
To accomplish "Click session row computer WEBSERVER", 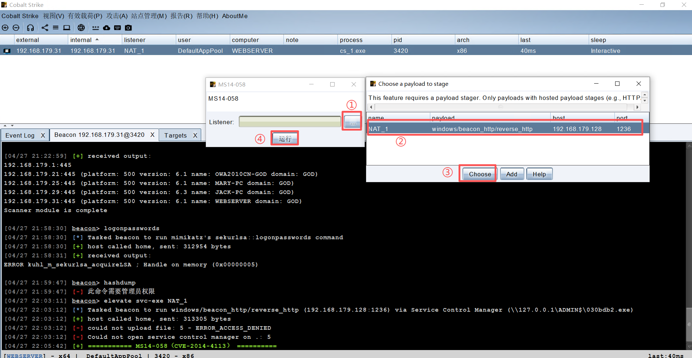I will pos(252,51).
